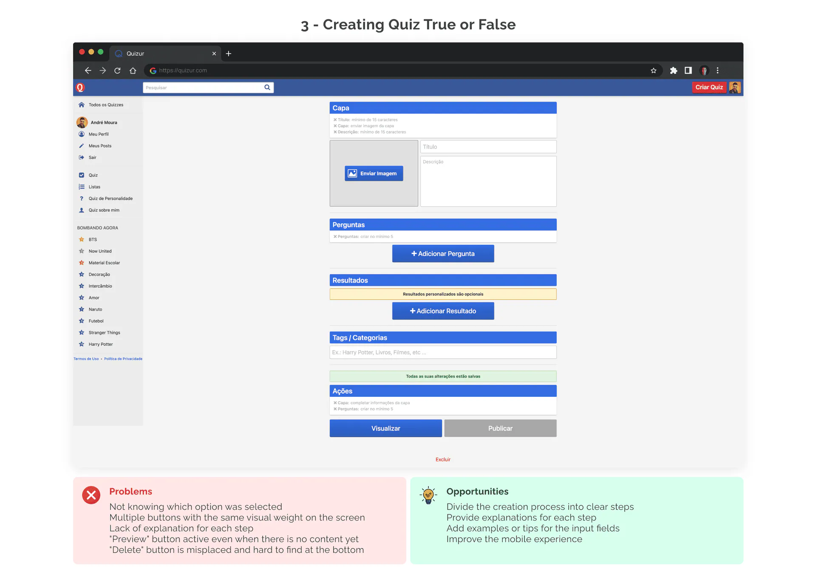Click the Sair logout icon
Image resolution: width=816 pixels, height=580 pixels.
pos(82,158)
